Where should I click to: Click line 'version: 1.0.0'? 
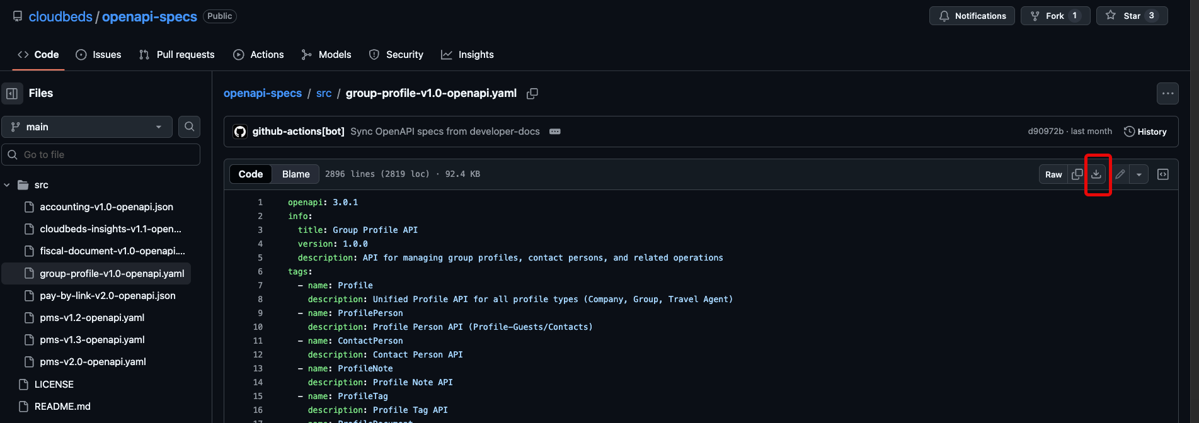(x=333, y=244)
